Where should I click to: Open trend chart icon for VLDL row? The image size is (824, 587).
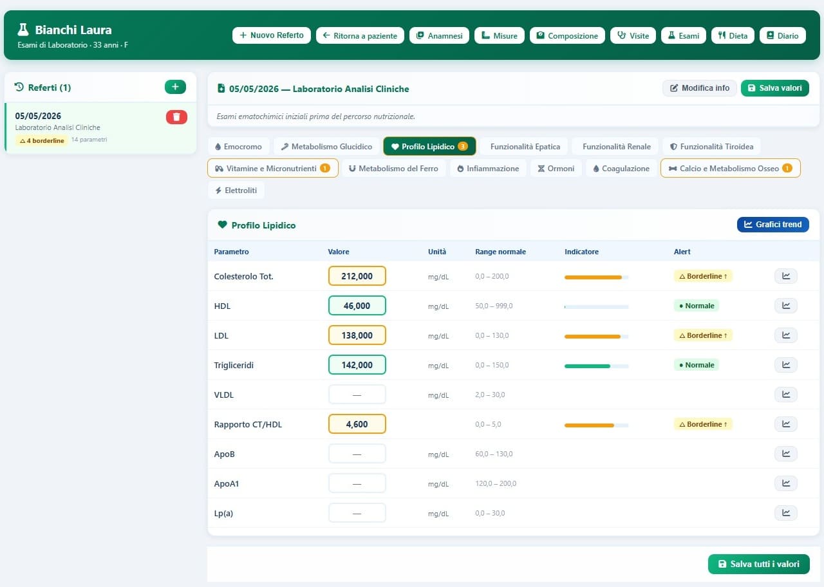(785, 395)
